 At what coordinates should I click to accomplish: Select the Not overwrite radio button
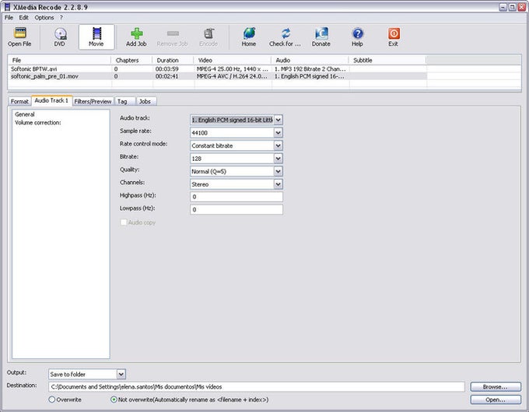pos(114,400)
